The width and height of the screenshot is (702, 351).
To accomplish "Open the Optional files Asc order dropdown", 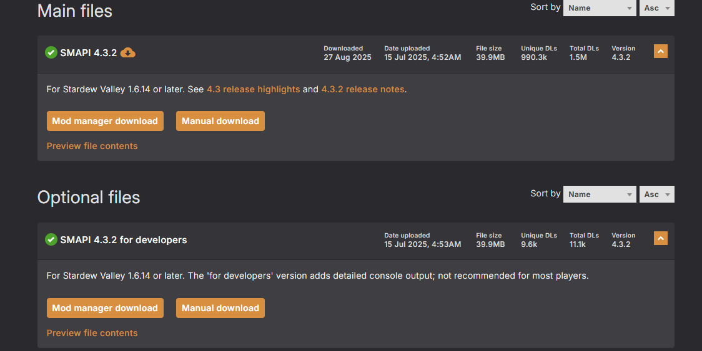I will point(657,194).
